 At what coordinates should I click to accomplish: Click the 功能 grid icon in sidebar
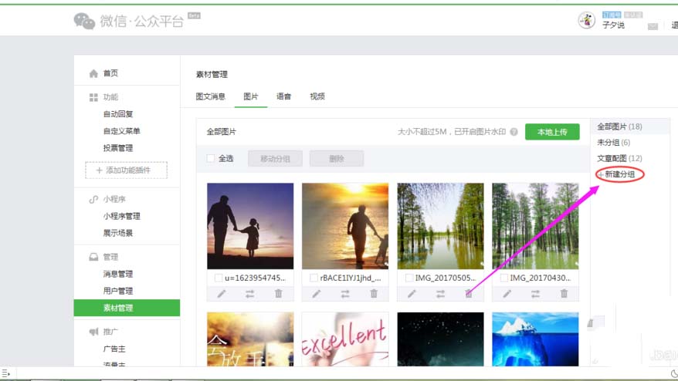pos(93,97)
